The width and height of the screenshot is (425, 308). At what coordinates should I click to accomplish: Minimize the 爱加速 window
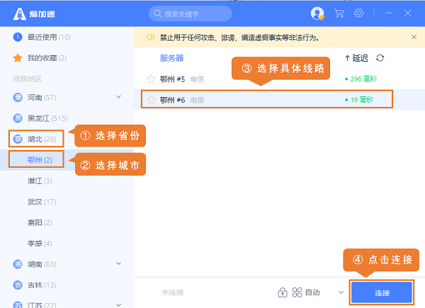coord(389,13)
